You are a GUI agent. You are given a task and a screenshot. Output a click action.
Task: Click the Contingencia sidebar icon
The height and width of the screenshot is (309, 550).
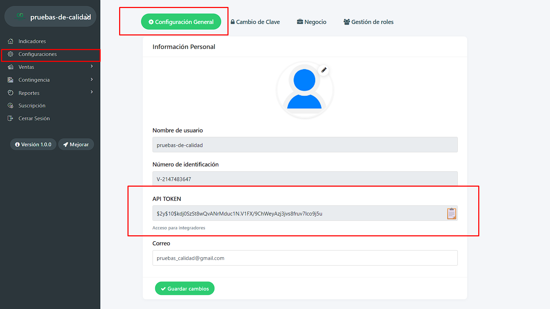tap(10, 80)
